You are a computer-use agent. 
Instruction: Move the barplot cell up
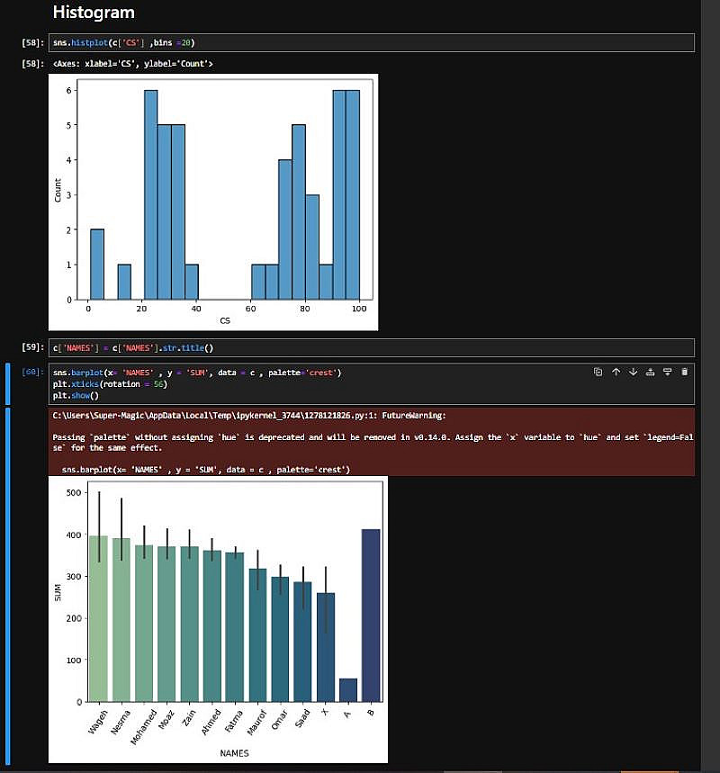(616, 372)
